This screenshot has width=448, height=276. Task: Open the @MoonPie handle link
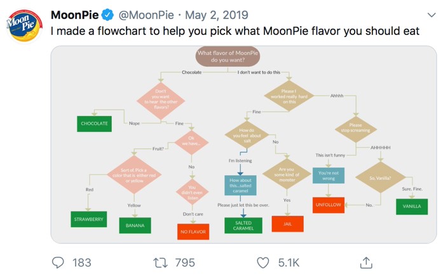click(146, 15)
